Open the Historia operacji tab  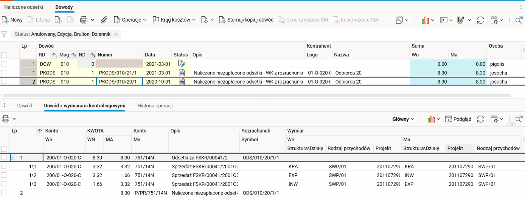pos(155,106)
